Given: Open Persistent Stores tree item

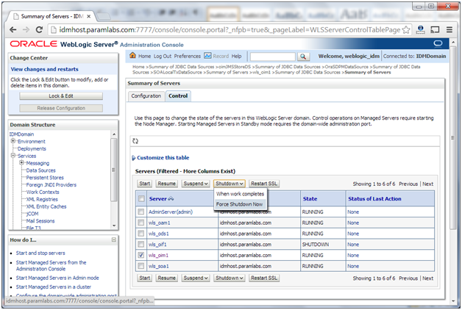Looking at the screenshot, I should (45, 178).
